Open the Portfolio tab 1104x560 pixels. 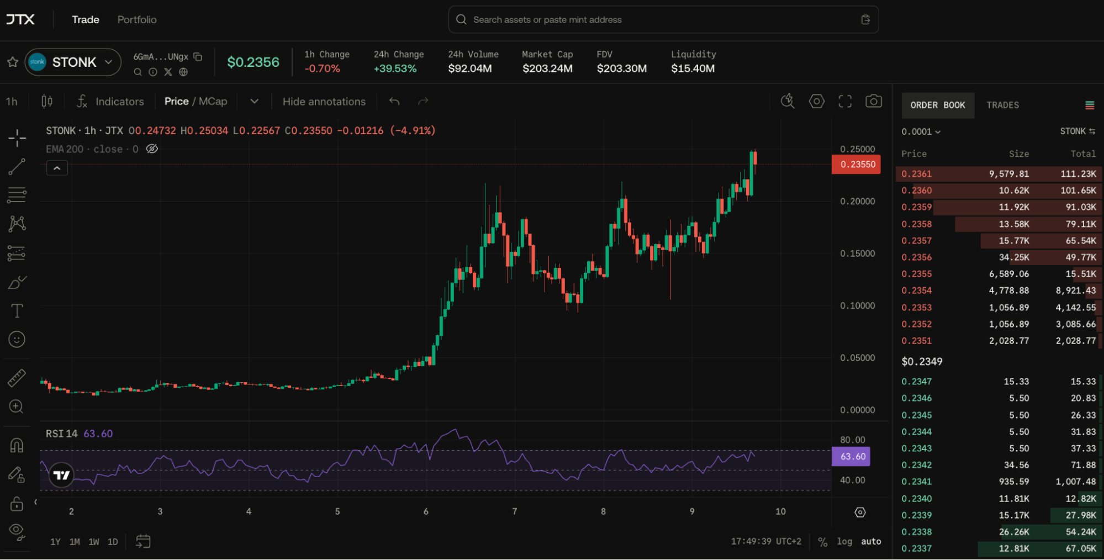tap(137, 19)
